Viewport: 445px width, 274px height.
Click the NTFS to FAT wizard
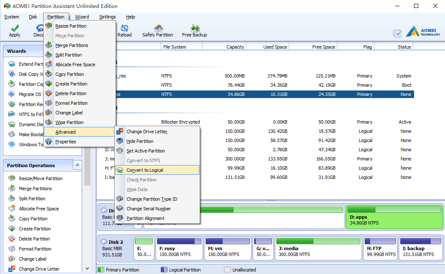[26, 114]
